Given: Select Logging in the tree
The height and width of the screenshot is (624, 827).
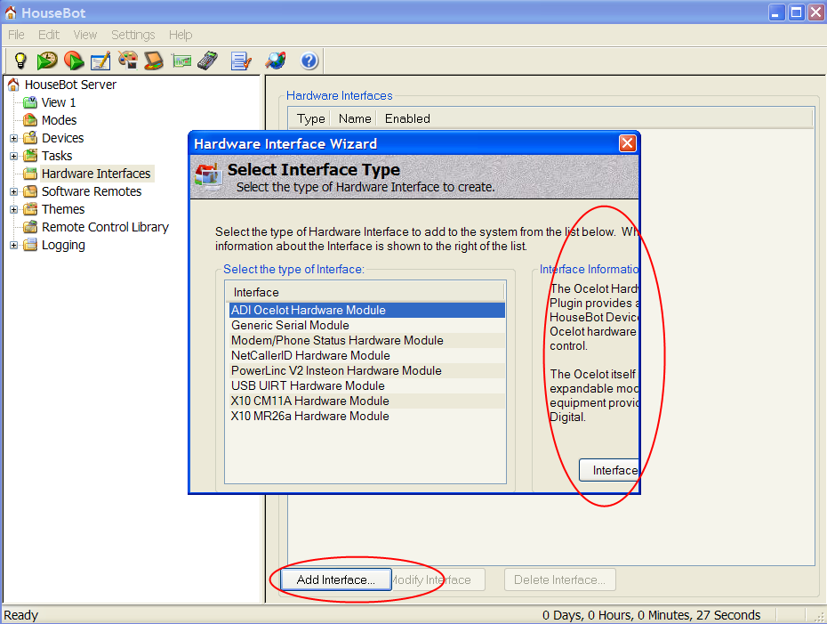Looking at the screenshot, I should coord(63,245).
